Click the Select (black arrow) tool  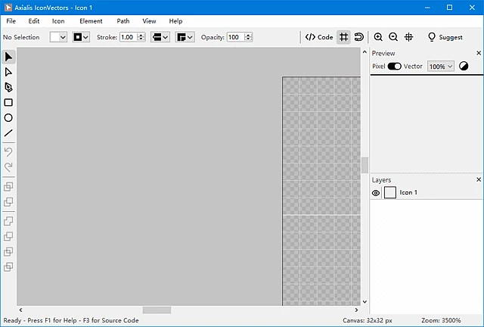tap(8, 57)
